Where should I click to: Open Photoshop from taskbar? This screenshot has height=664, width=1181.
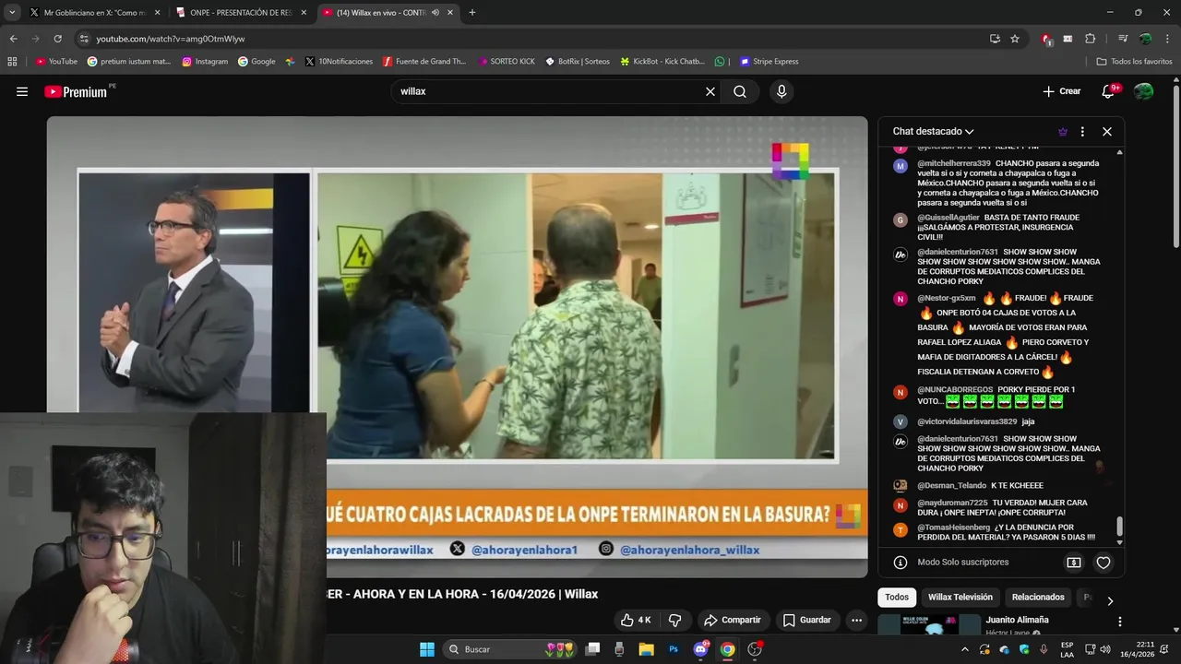[674, 649]
